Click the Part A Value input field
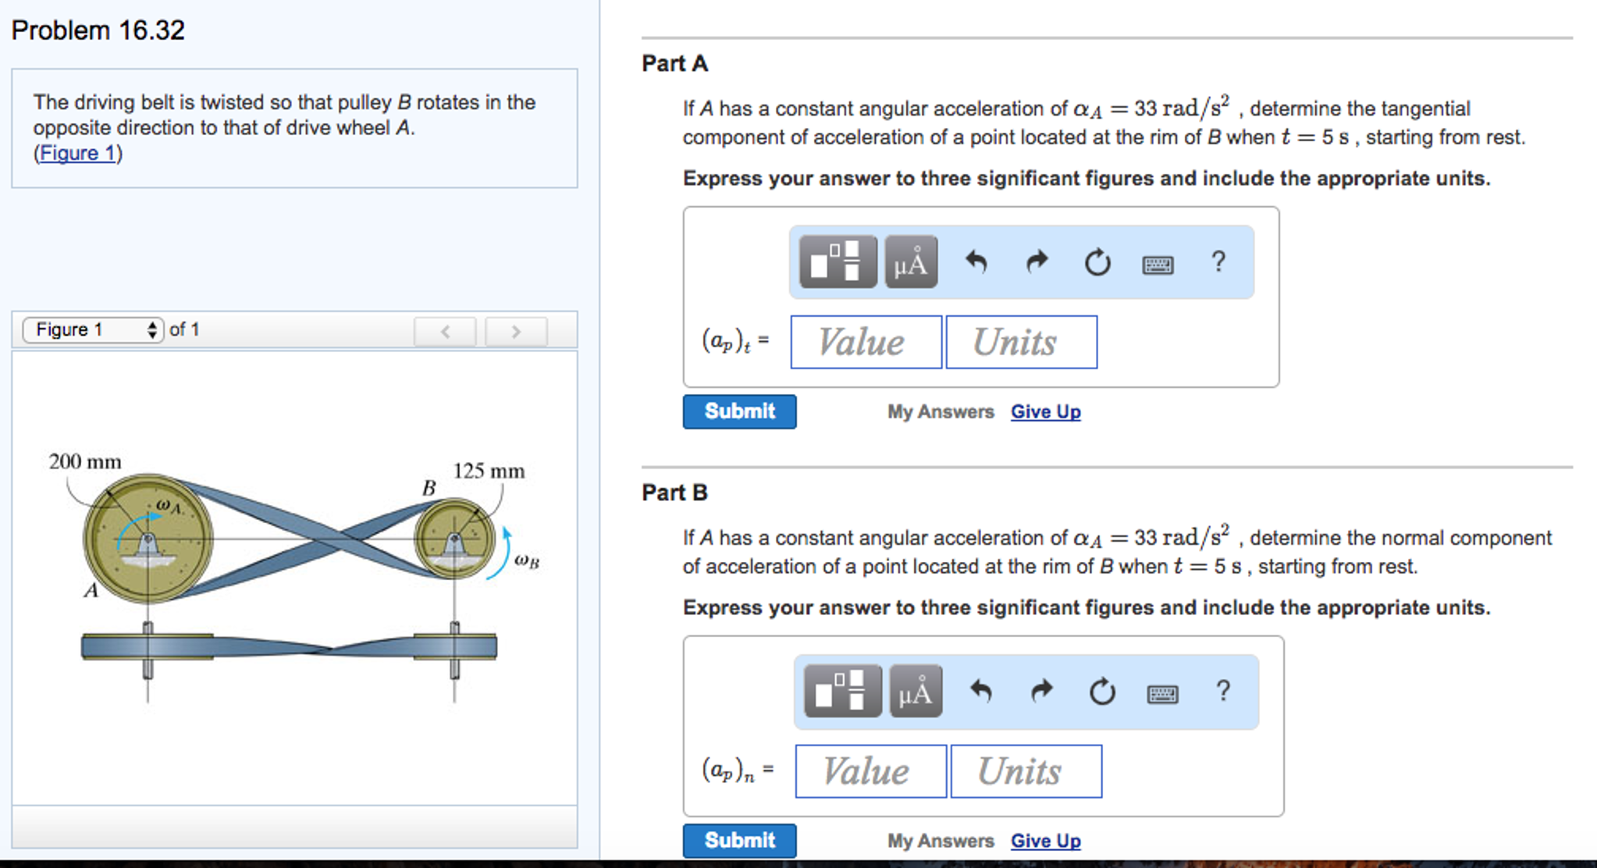Viewport: 1597px width, 868px height. point(866,342)
